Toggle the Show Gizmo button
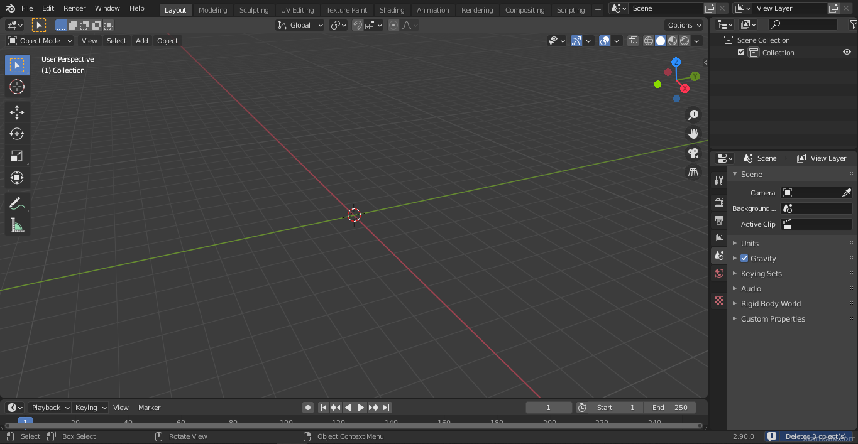858x444 pixels. [x=576, y=41]
